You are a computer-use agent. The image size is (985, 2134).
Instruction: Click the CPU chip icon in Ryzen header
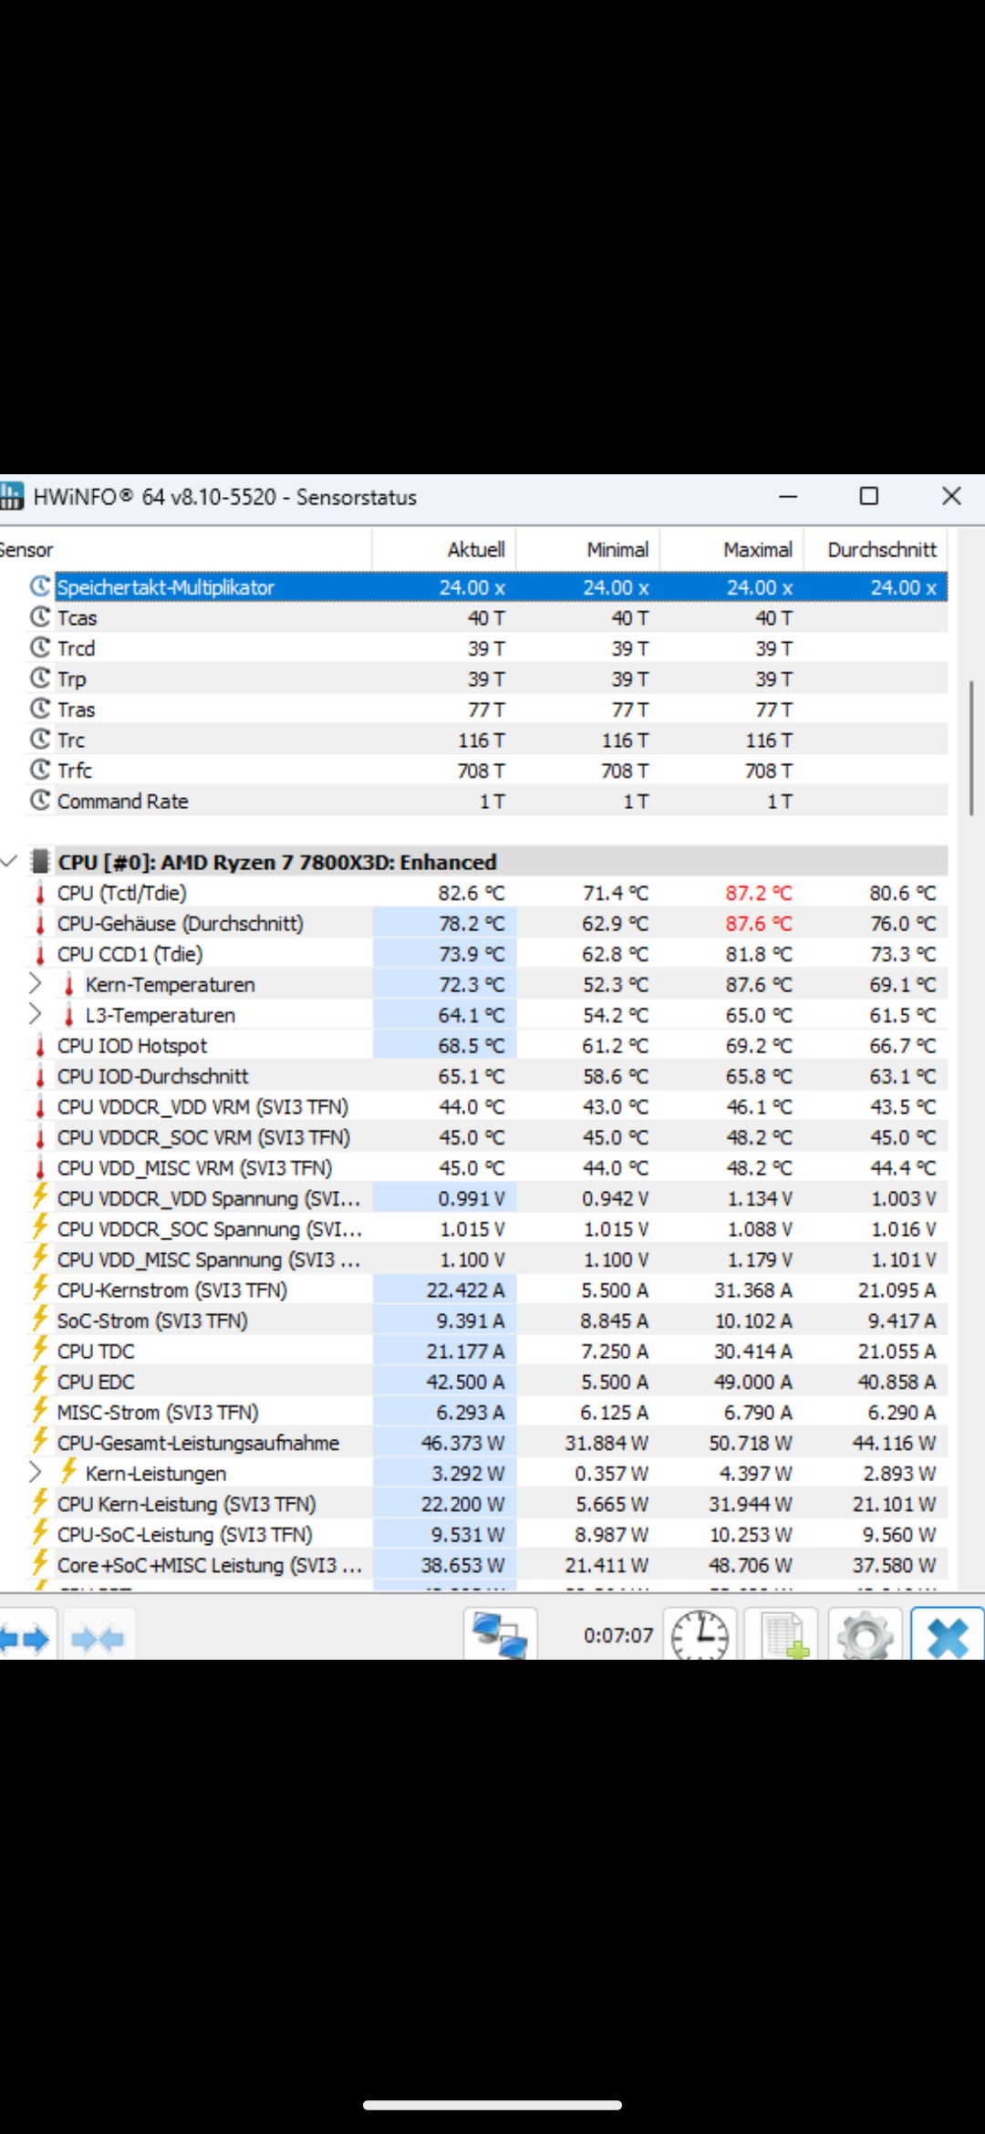(40, 862)
